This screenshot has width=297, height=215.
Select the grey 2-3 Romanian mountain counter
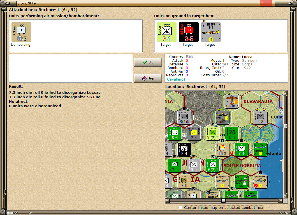194,133
